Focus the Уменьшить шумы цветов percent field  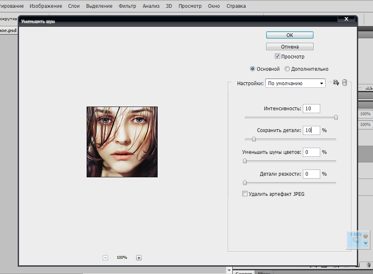(312, 152)
